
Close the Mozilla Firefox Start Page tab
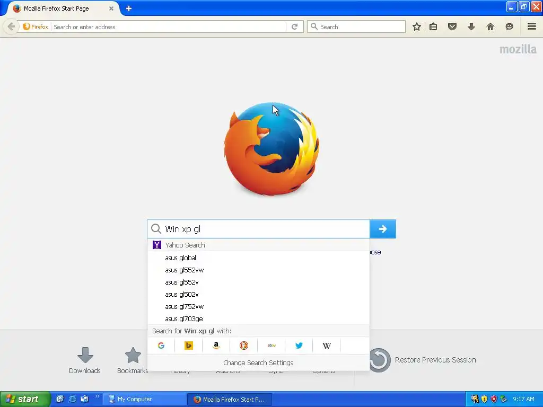coord(111,8)
